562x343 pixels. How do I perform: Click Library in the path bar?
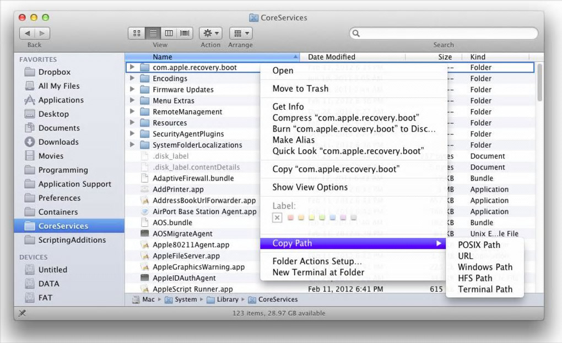click(223, 300)
